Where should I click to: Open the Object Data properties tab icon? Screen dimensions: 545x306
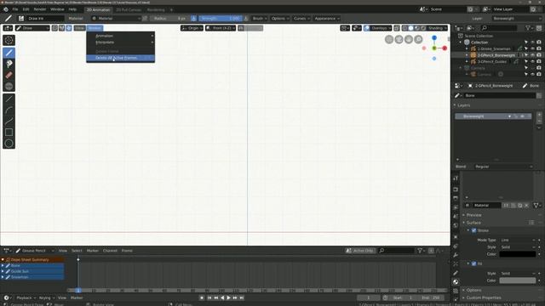point(456,273)
